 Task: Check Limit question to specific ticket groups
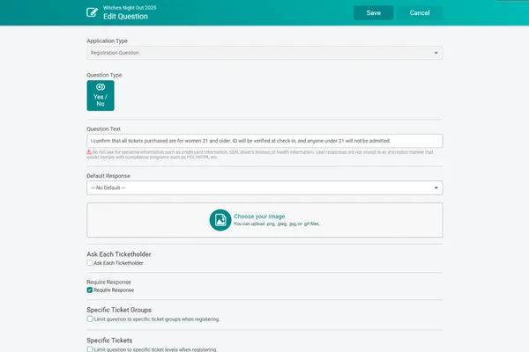[90, 319]
